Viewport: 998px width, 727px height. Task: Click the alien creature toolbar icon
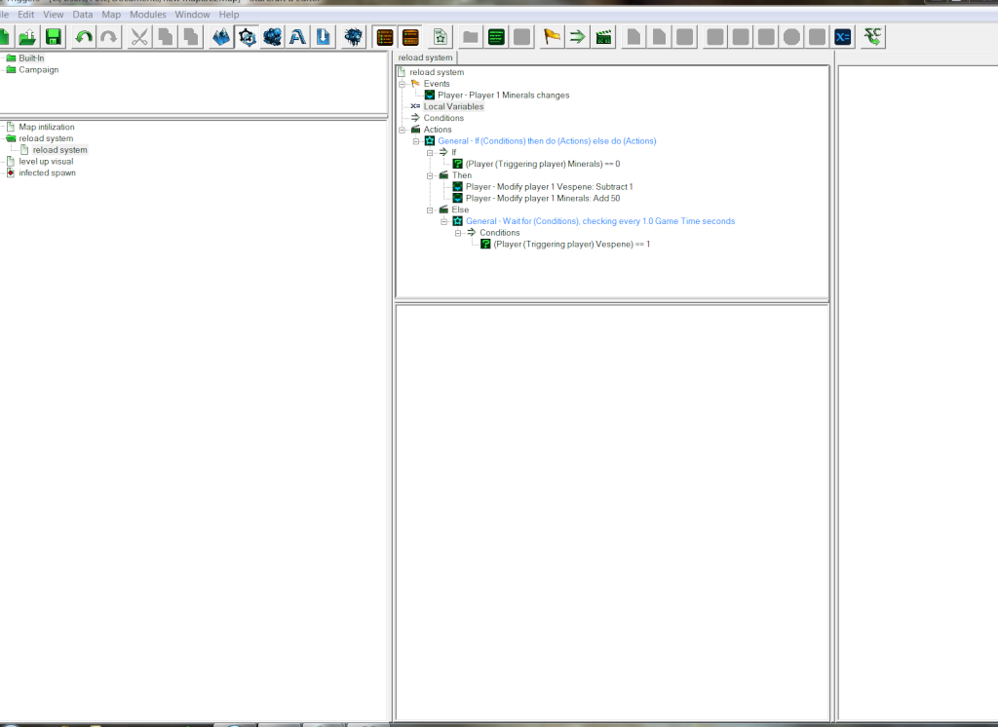point(353,37)
